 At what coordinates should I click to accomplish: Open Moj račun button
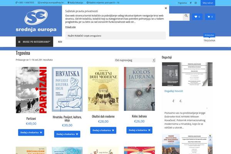click(208, 3)
